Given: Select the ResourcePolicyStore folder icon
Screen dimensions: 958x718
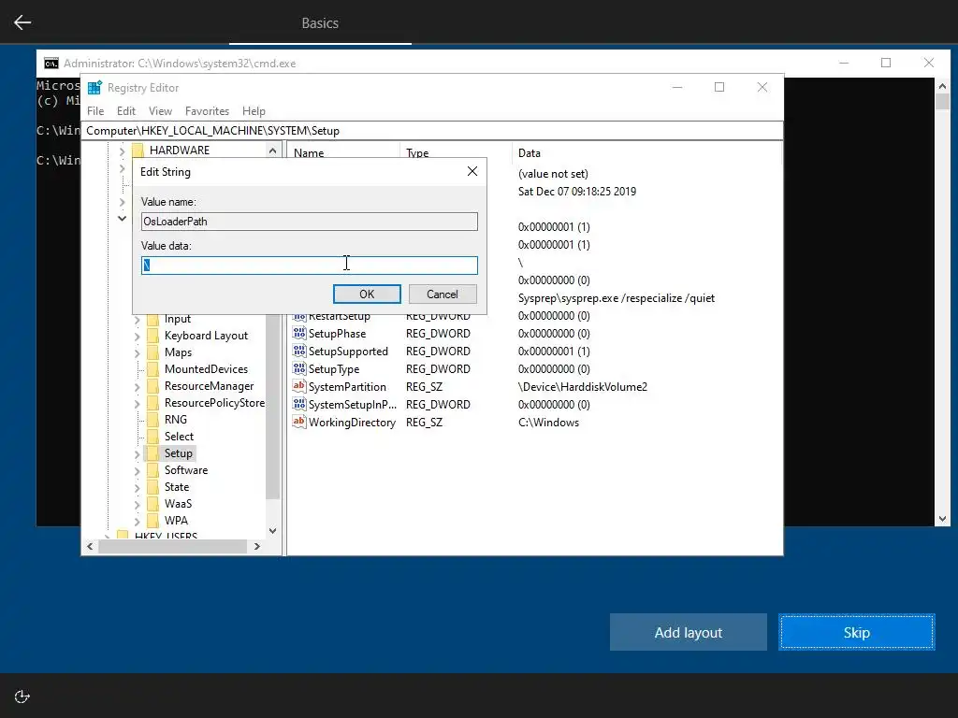Looking at the screenshot, I should pyautogui.click(x=152, y=403).
